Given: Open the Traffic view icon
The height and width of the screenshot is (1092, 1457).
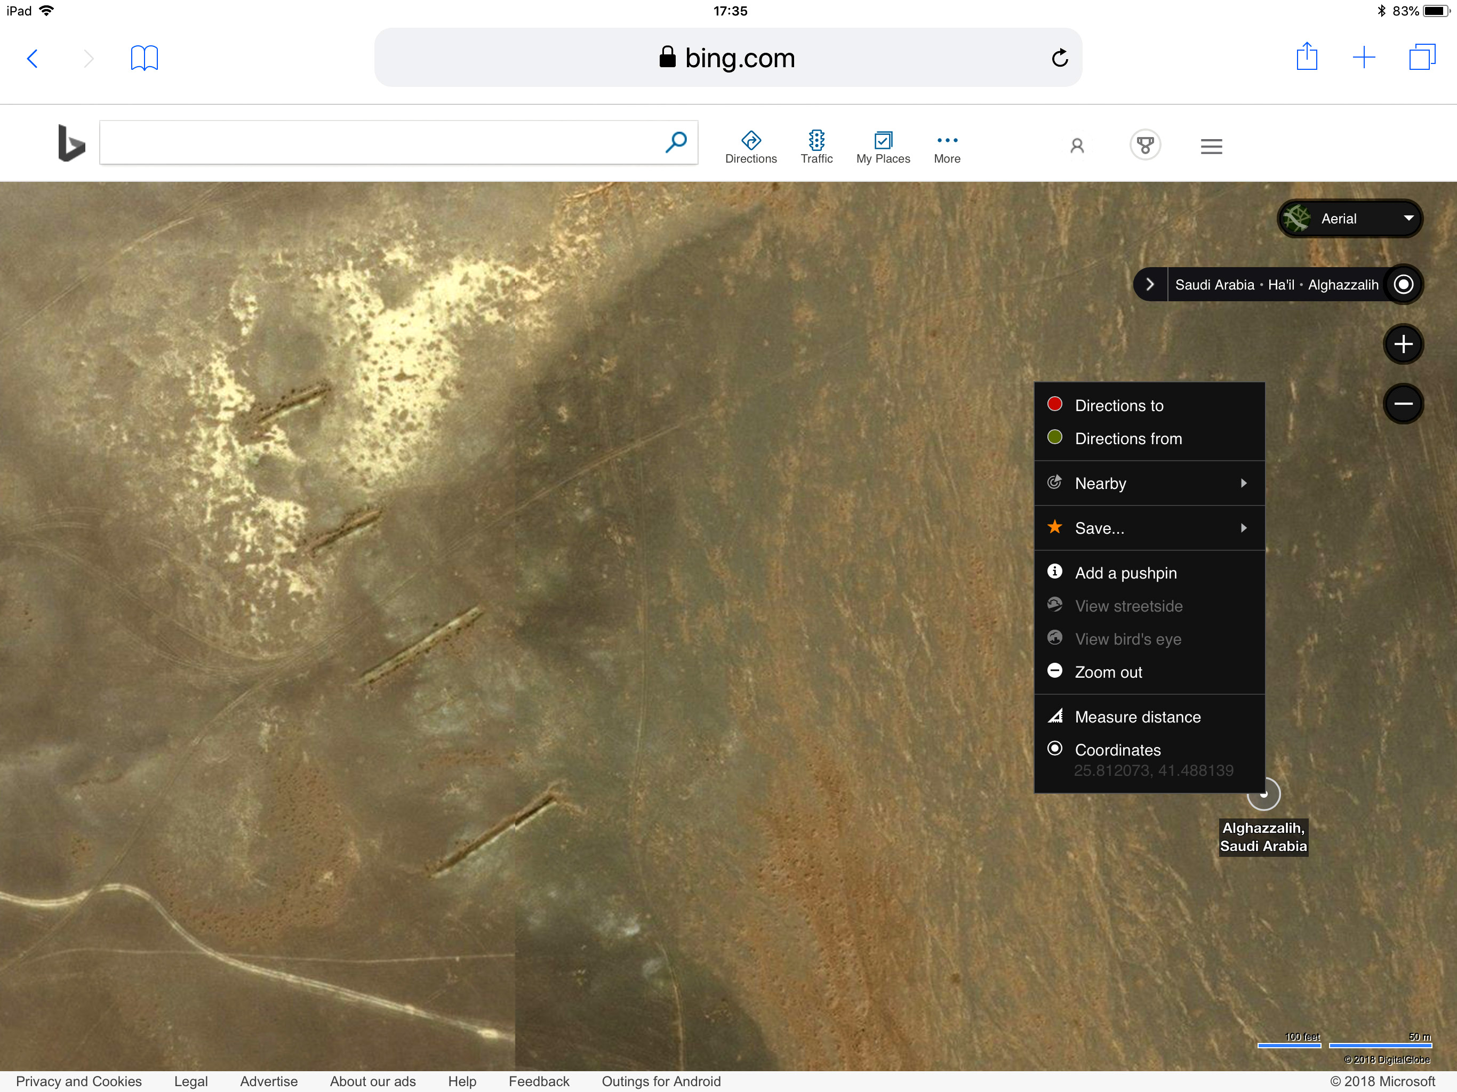Looking at the screenshot, I should click(816, 140).
